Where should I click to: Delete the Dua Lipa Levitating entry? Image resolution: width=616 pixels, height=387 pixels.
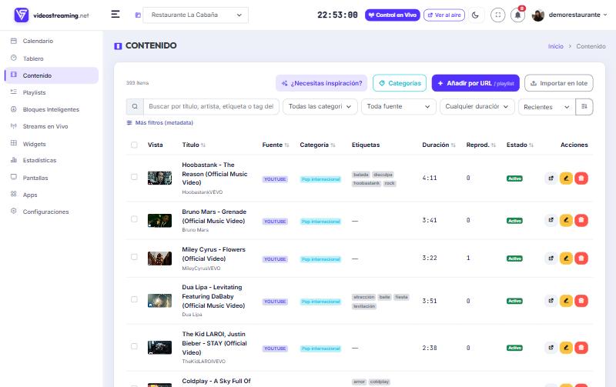(x=581, y=301)
